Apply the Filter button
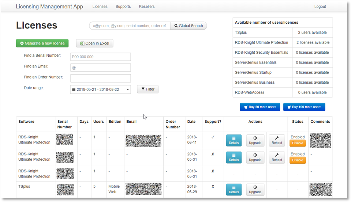Viewport: 351px width, 202px height. tap(148, 89)
